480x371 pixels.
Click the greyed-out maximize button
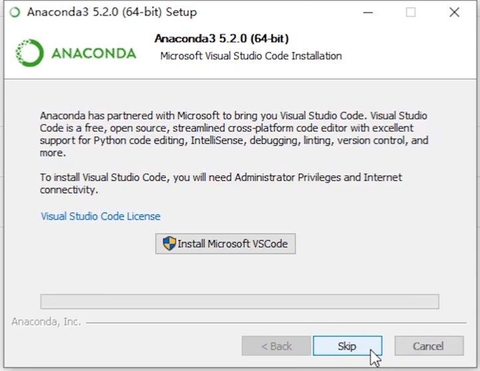411,12
